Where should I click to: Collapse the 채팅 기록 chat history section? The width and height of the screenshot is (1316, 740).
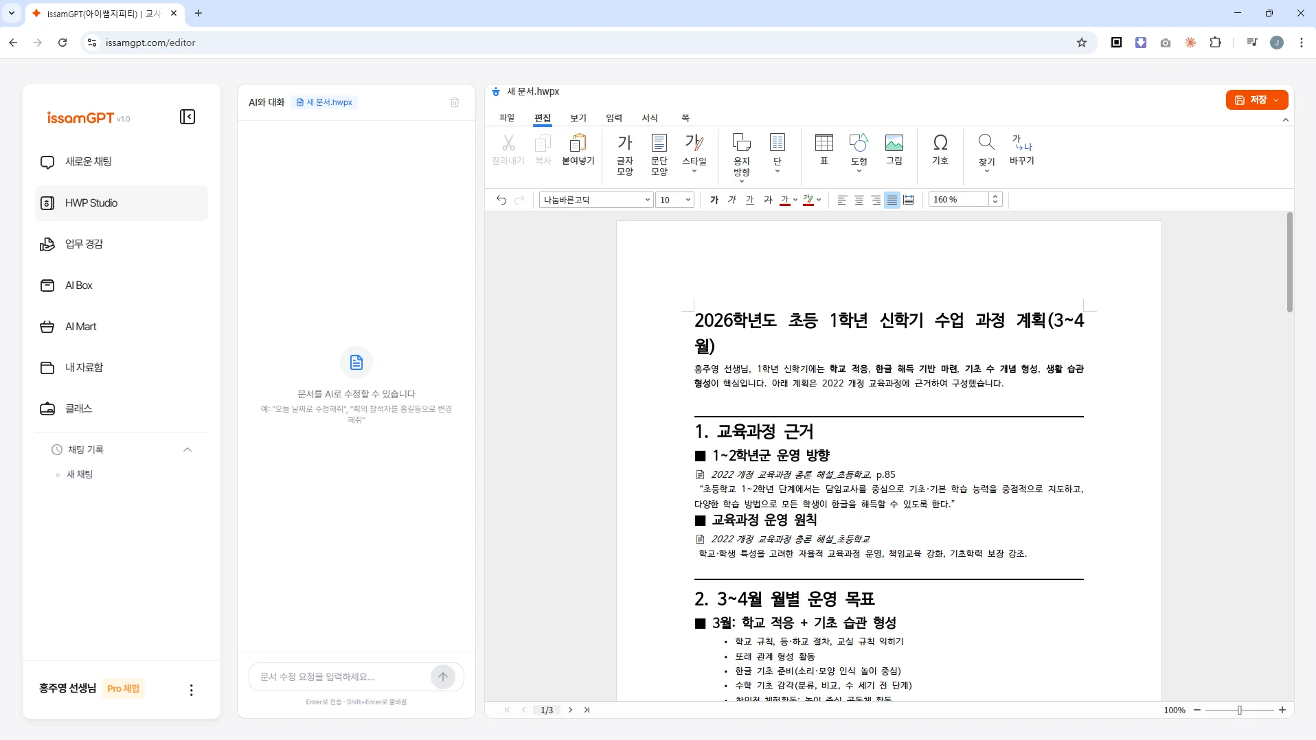click(x=186, y=450)
